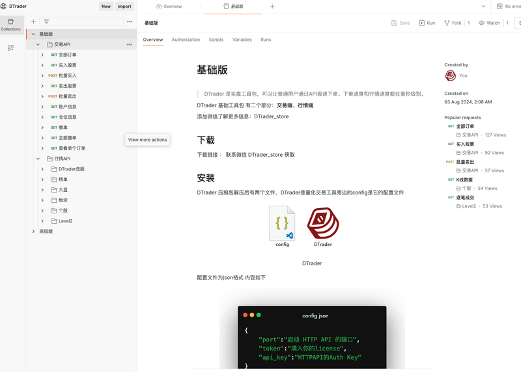The width and height of the screenshot is (521, 372).
Task: Open the Authorization tab
Action: point(186,40)
